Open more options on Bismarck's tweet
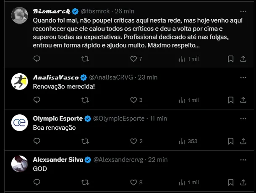This screenshot has height=193, width=256. click(x=243, y=11)
